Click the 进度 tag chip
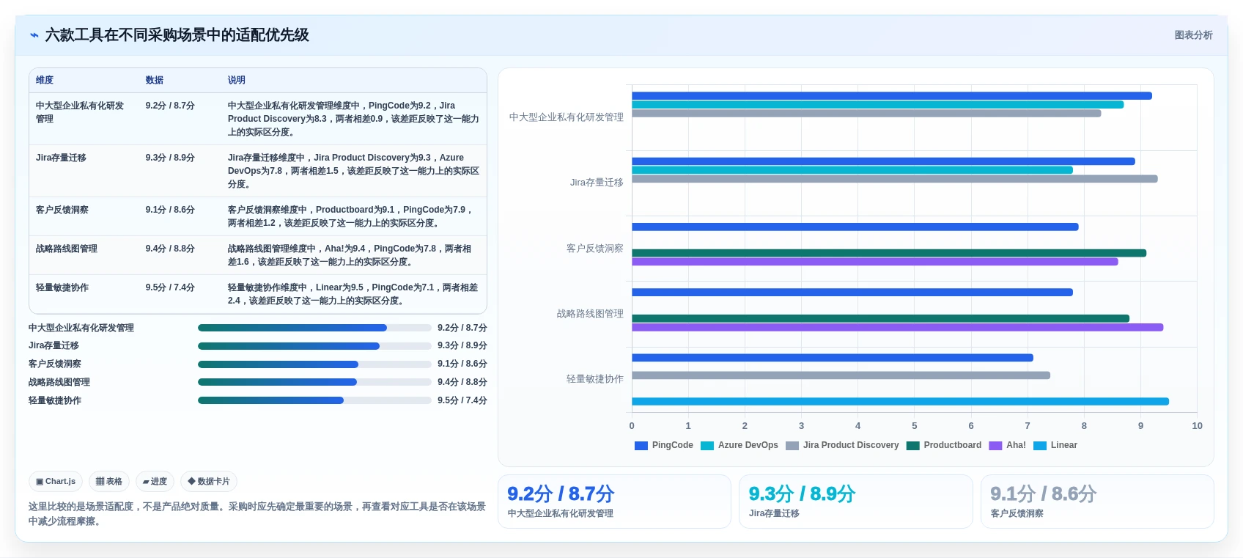Screen dimensions: 1243x558 pos(155,482)
